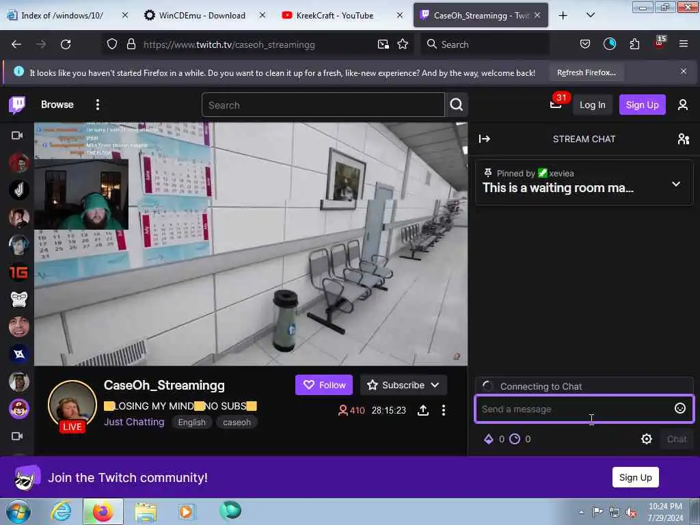This screenshot has height=525, width=700.
Task: Open Windows Media Player from taskbar
Action: [x=187, y=511]
